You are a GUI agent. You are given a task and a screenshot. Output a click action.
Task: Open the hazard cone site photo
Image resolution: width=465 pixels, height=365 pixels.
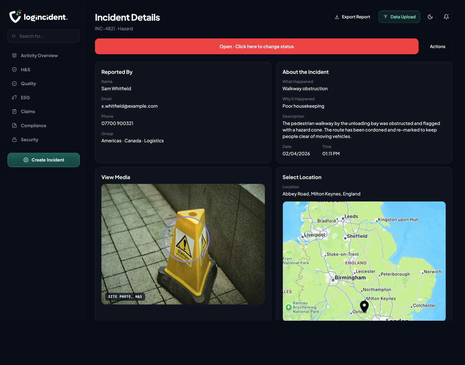point(183,244)
